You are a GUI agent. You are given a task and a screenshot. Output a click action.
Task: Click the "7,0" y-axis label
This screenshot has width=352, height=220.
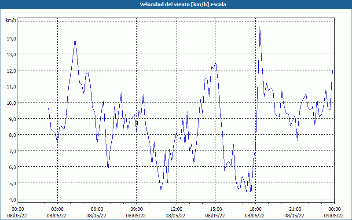(12, 151)
